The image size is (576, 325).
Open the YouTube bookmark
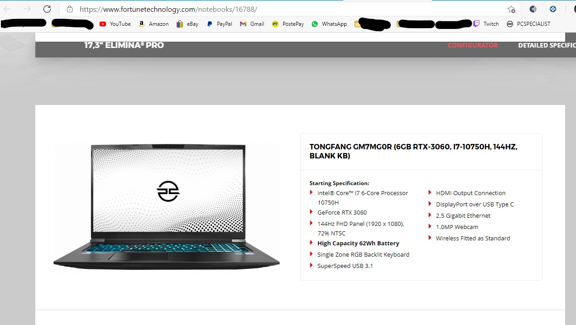115,24
